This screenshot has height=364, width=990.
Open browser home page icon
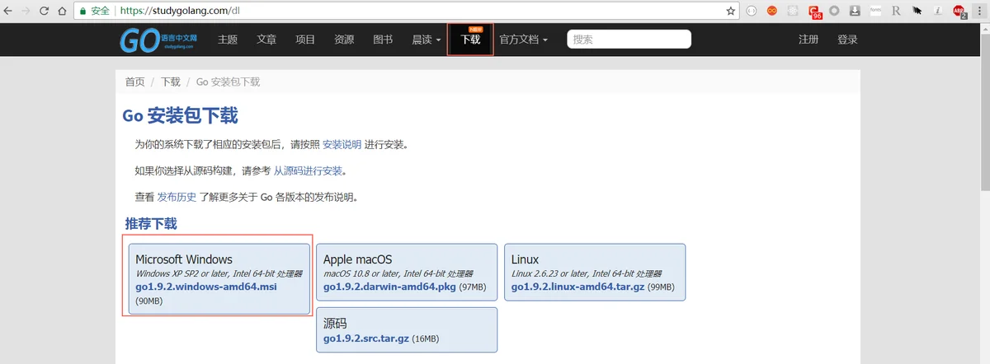(x=63, y=12)
